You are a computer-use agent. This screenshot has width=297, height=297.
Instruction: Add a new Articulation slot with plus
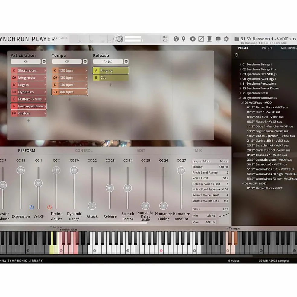click(29, 120)
